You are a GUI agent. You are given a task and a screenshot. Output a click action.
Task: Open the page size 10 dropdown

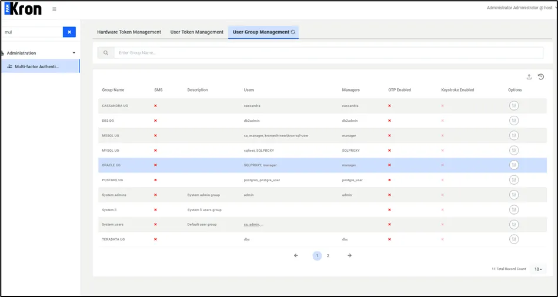tap(538, 269)
